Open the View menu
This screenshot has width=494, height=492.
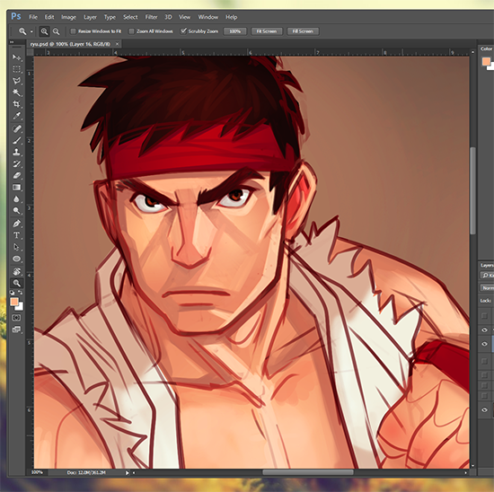coord(185,17)
